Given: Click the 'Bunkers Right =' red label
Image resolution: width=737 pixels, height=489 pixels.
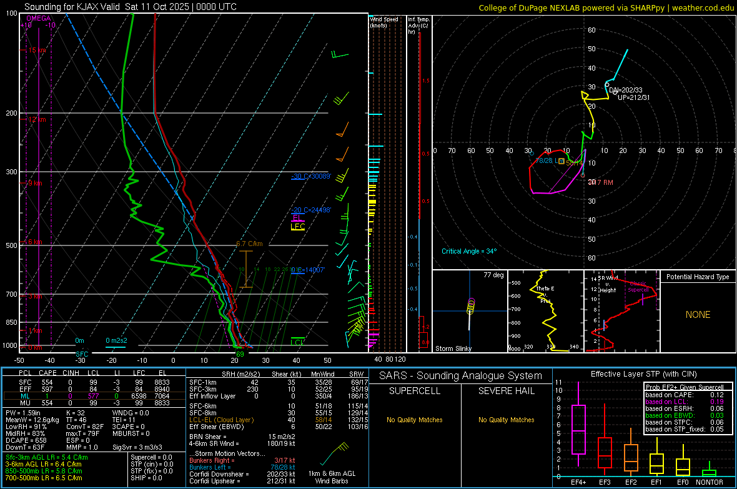Looking at the screenshot, I should (212, 460).
